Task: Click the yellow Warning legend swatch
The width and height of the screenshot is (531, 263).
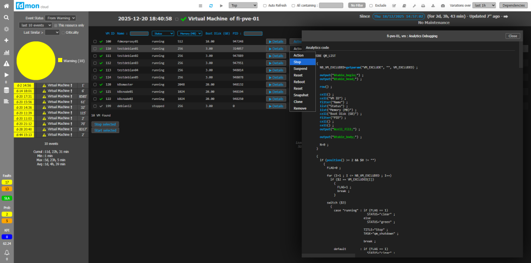Action: pyautogui.click(x=60, y=61)
